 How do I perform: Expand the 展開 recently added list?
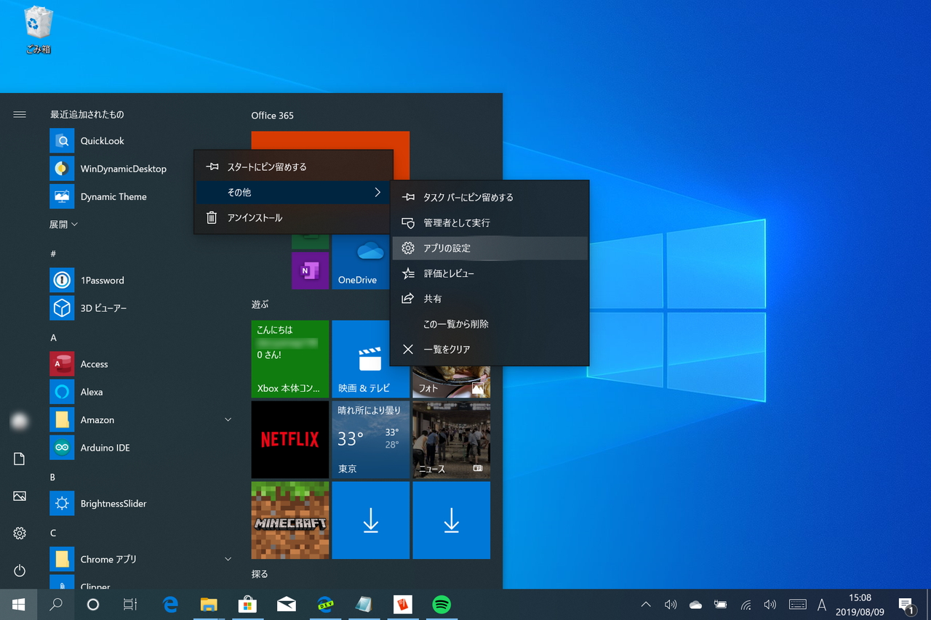(x=63, y=225)
